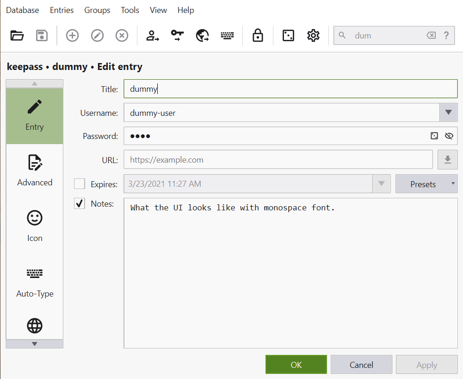The height and width of the screenshot is (379, 463).
Task: Expand the expiration date picker dropdown
Action: coord(381,183)
